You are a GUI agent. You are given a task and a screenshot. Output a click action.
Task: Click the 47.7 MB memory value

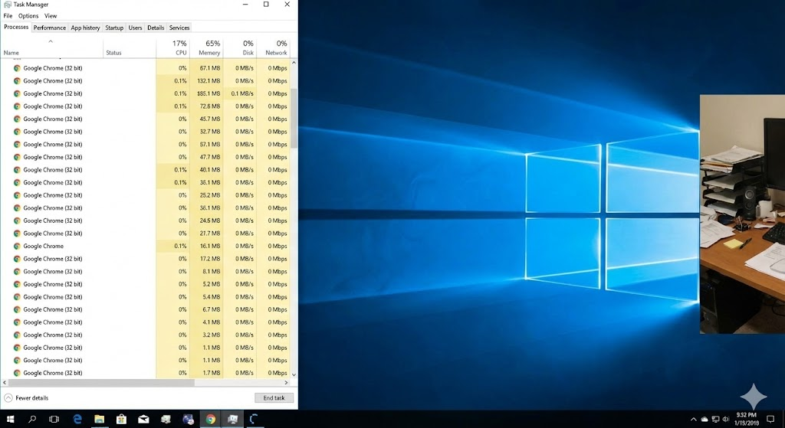click(210, 157)
